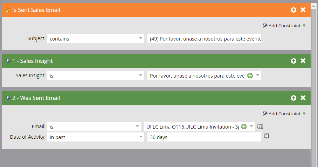Move the Was Sent Email filter up
Image resolution: width=318 pixels, height=167 pixels.
coord(293,98)
